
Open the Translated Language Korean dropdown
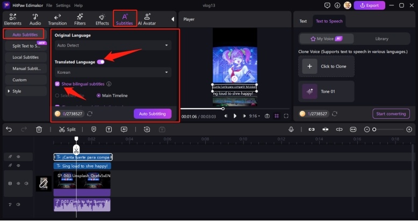(113, 72)
